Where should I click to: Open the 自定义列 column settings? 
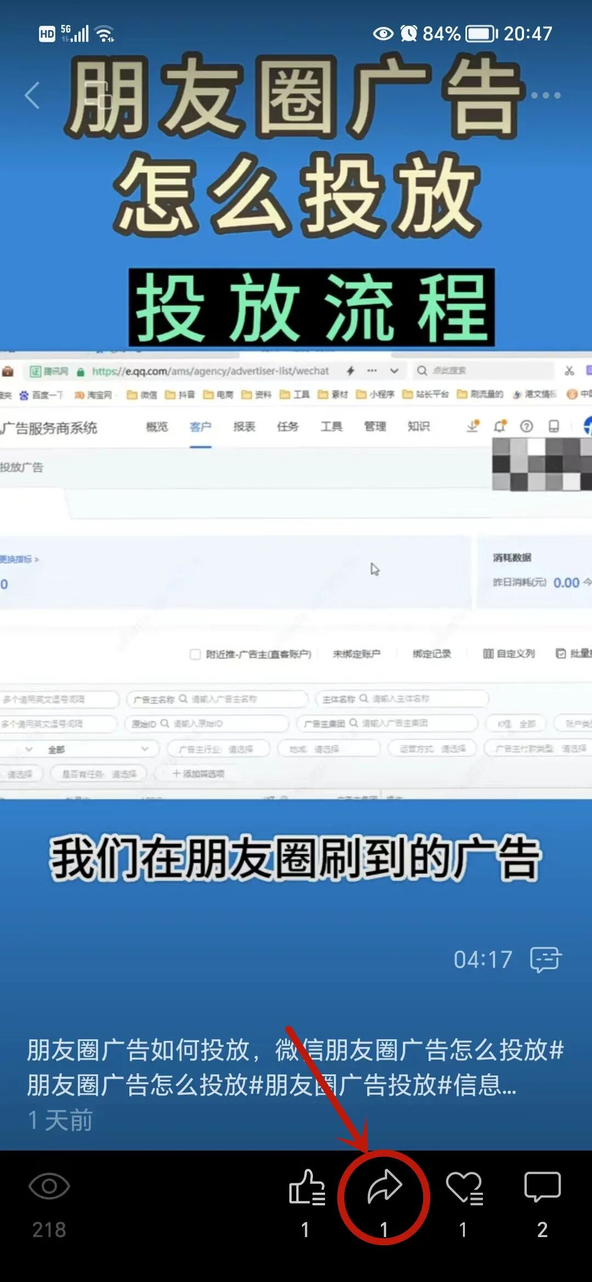pyautogui.click(x=509, y=654)
